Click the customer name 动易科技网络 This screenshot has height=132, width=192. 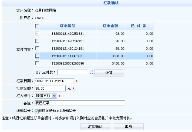pyautogui.click(x=45, y=10)
